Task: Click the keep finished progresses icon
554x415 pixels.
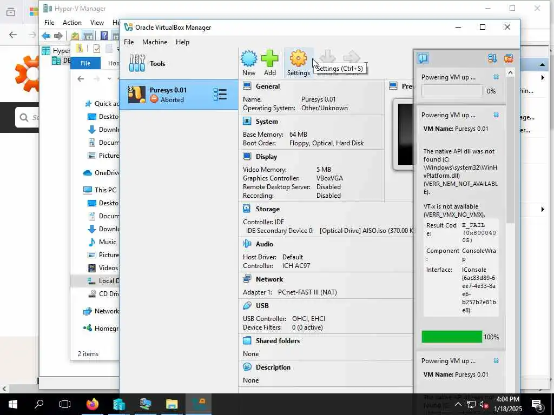Action: tap(492, 58)
